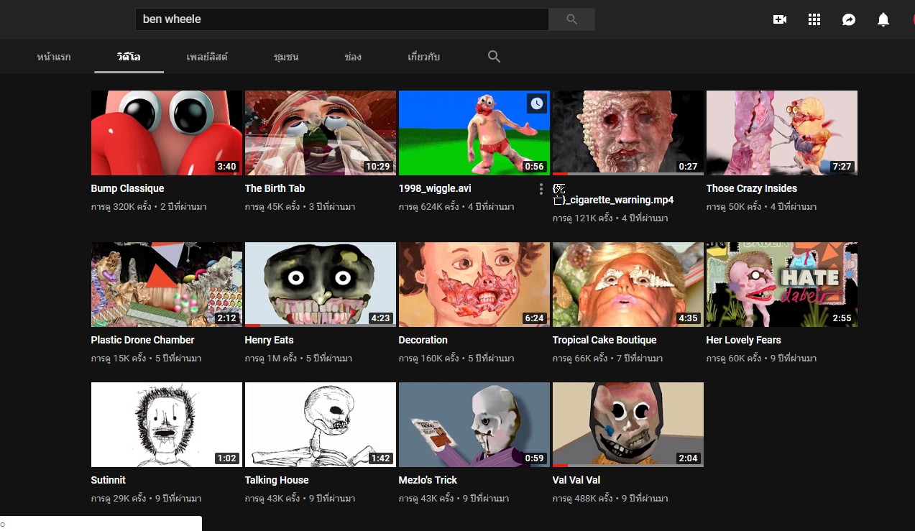This screenshot has height=531, width=915.
Task: Open the เพลย์ลิสต์ tab
Action: pyautogui.click(x=207, y=57)
